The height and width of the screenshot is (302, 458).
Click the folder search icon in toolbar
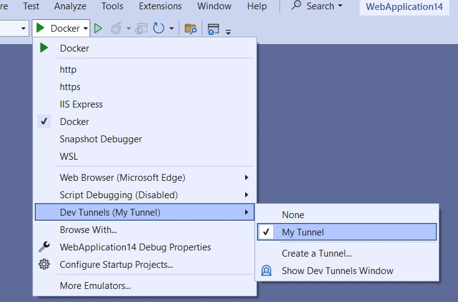click(x=190, y=29)
